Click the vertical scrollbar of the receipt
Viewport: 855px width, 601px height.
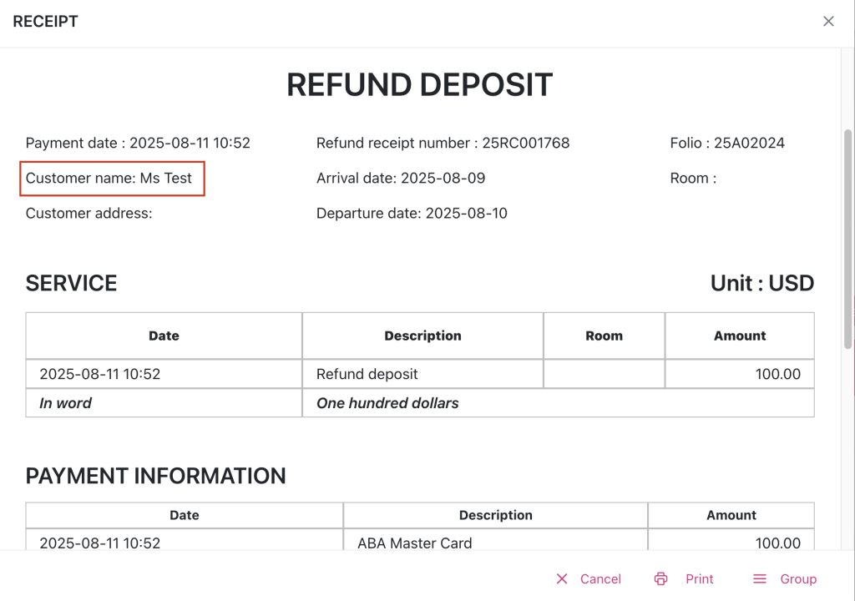pyautogui.click(x=848, y=238)
